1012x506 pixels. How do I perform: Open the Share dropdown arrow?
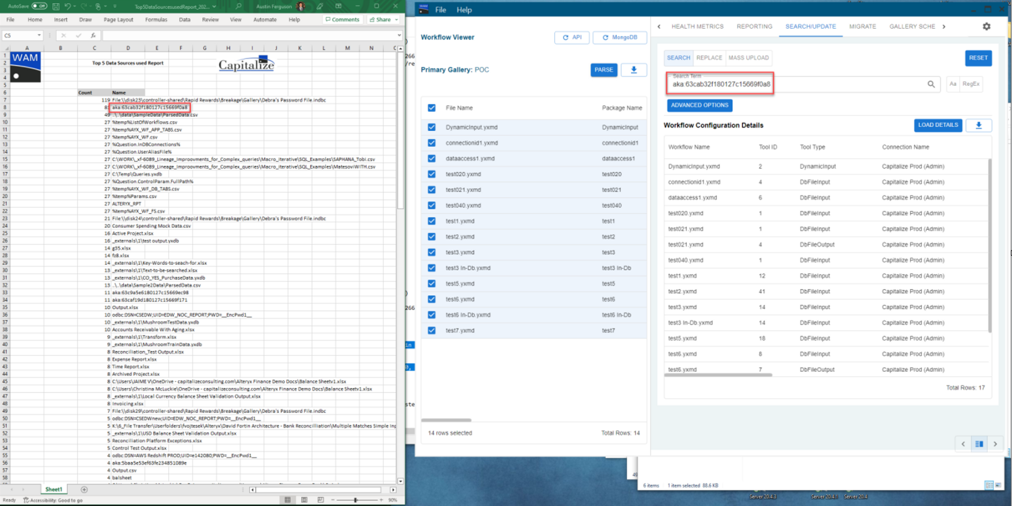pos(397,20)
